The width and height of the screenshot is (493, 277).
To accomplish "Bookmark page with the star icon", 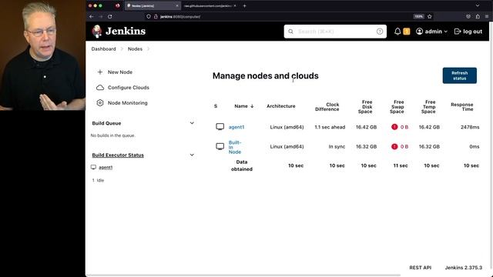I will click(430, 17).
